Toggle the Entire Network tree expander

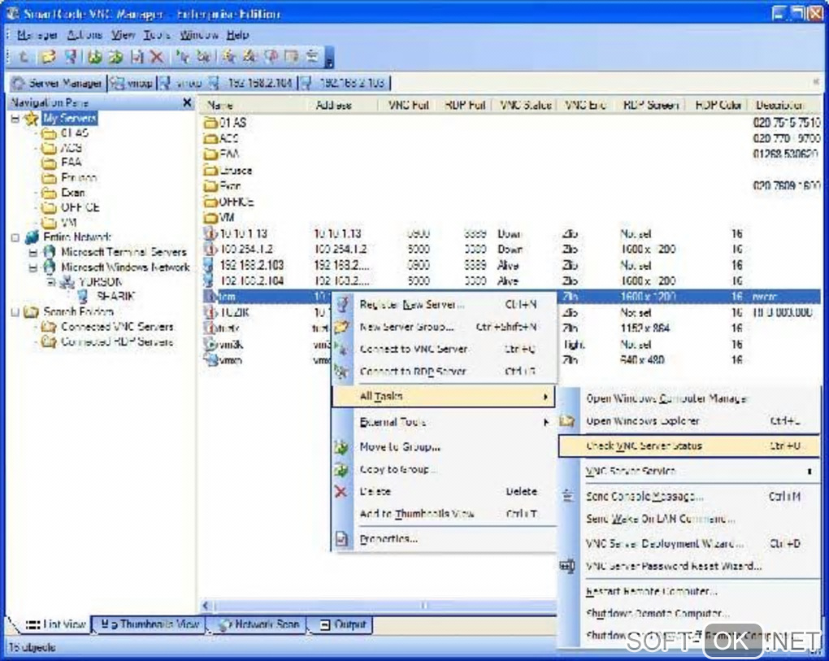(15, 237)
